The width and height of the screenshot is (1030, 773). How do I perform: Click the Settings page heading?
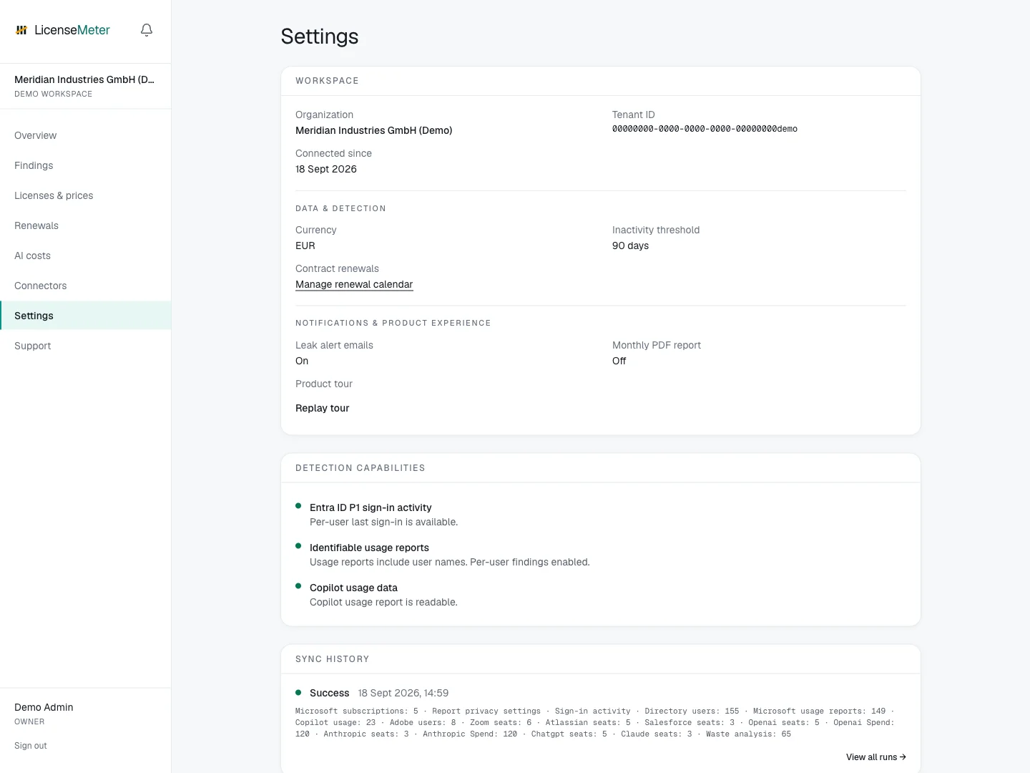[320, 37]
